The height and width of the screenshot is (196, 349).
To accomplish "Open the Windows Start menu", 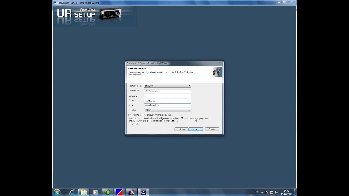I will [x=57, y=192].
